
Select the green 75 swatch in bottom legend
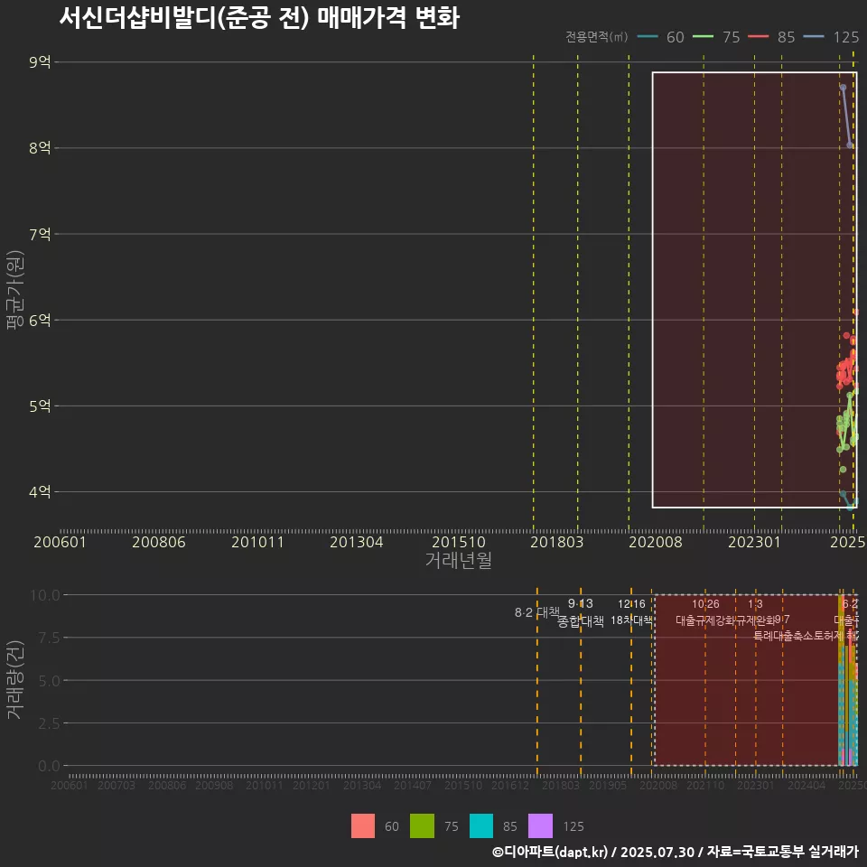[x=422, y=825]
